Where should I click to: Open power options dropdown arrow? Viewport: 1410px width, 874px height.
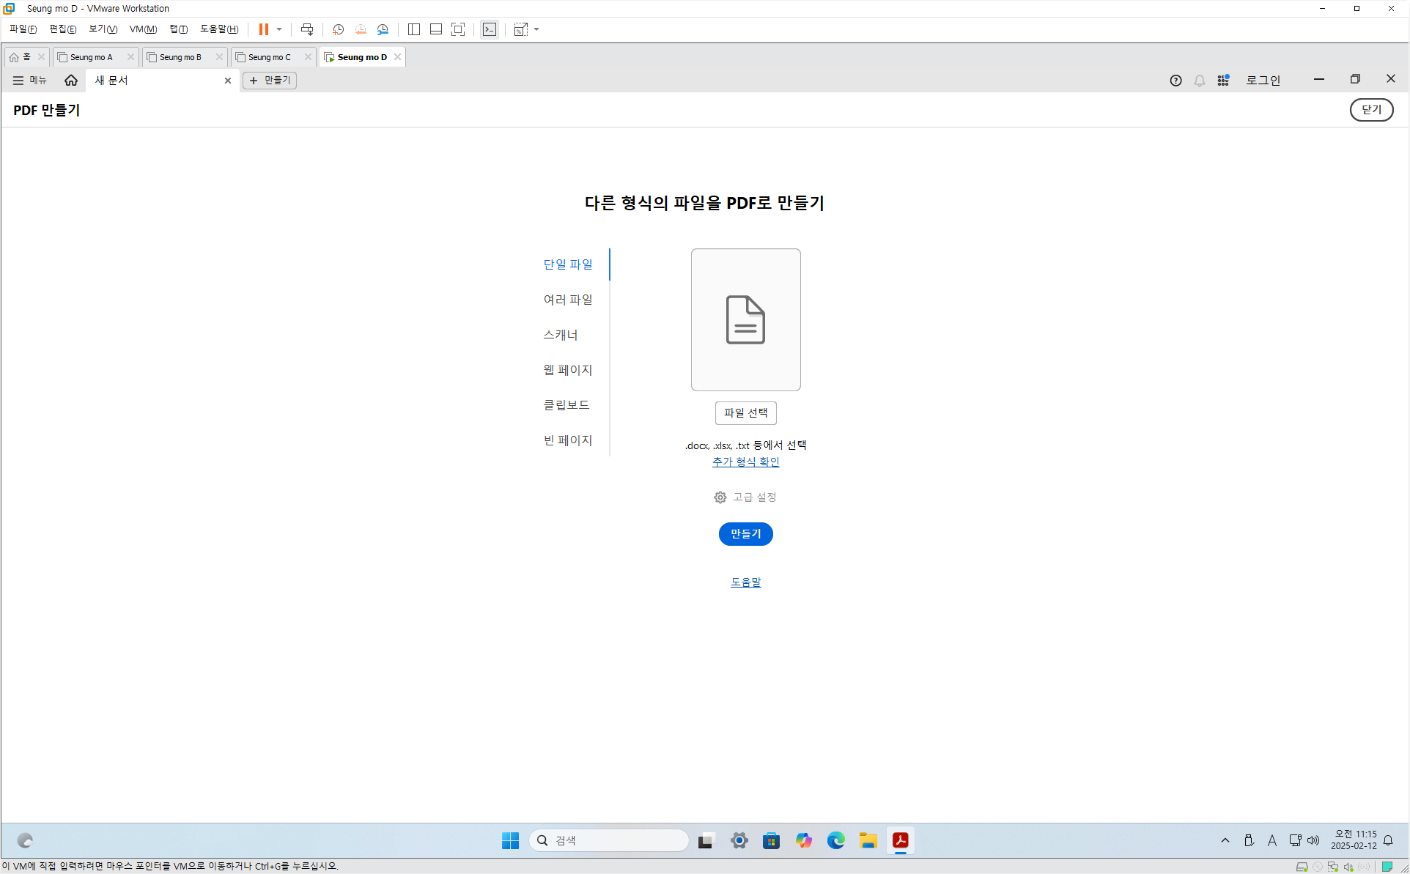pos(279,29)
